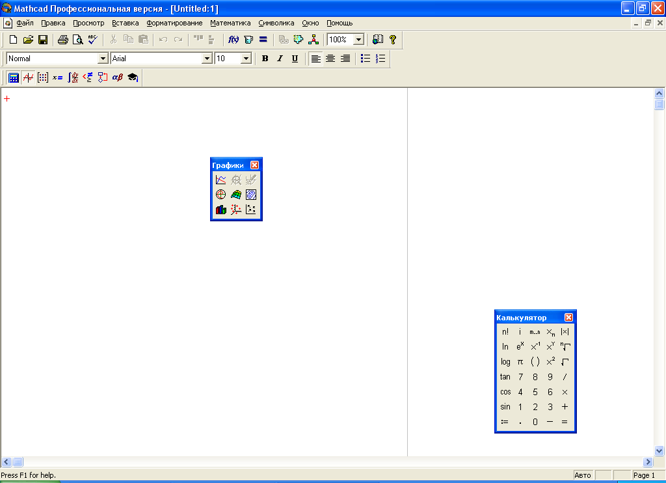Image resolution: width=666 pixels, height=483 pixels.
Task: Toggle underline formatting
Action: 295,59
